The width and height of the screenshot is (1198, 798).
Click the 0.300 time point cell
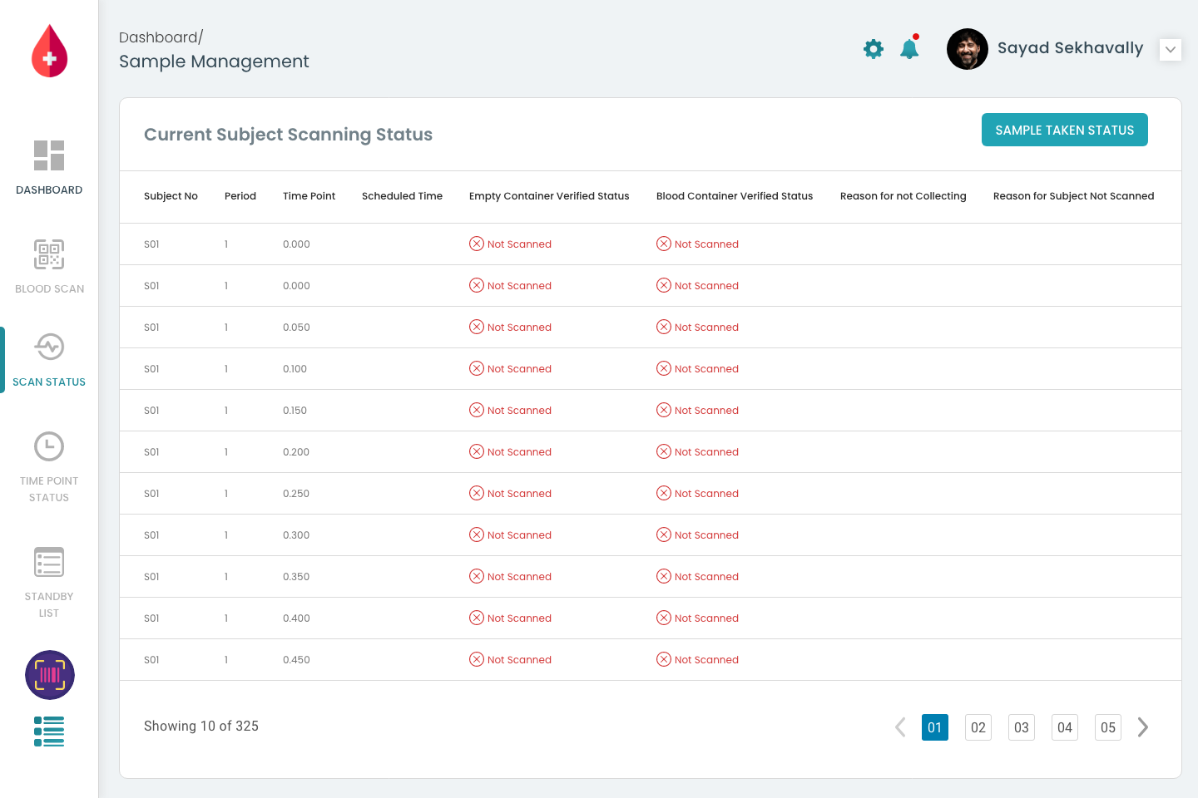click(296, 535)
